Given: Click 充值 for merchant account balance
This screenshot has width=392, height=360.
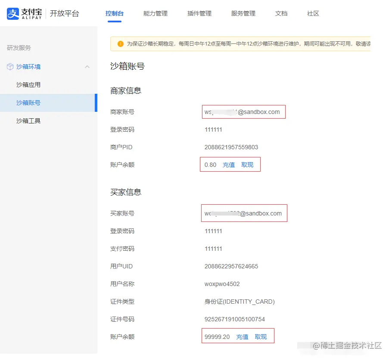Looking at the screenshot, I should point(229,165).
